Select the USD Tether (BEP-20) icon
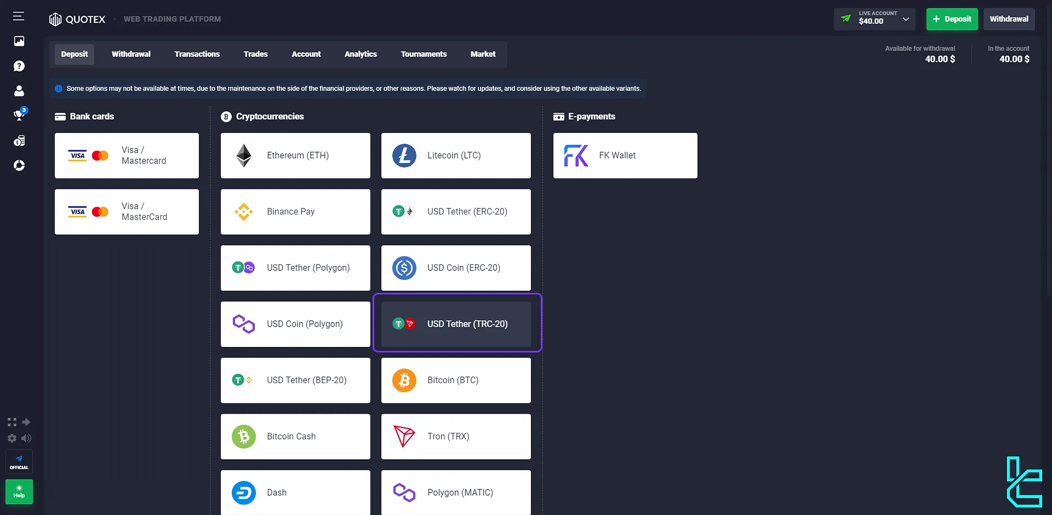The height and width of the screenshot is (515, 1052). pos(243,380)
